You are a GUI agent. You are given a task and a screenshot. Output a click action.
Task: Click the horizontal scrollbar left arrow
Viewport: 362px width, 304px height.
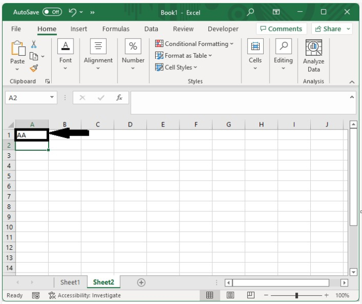229,283
